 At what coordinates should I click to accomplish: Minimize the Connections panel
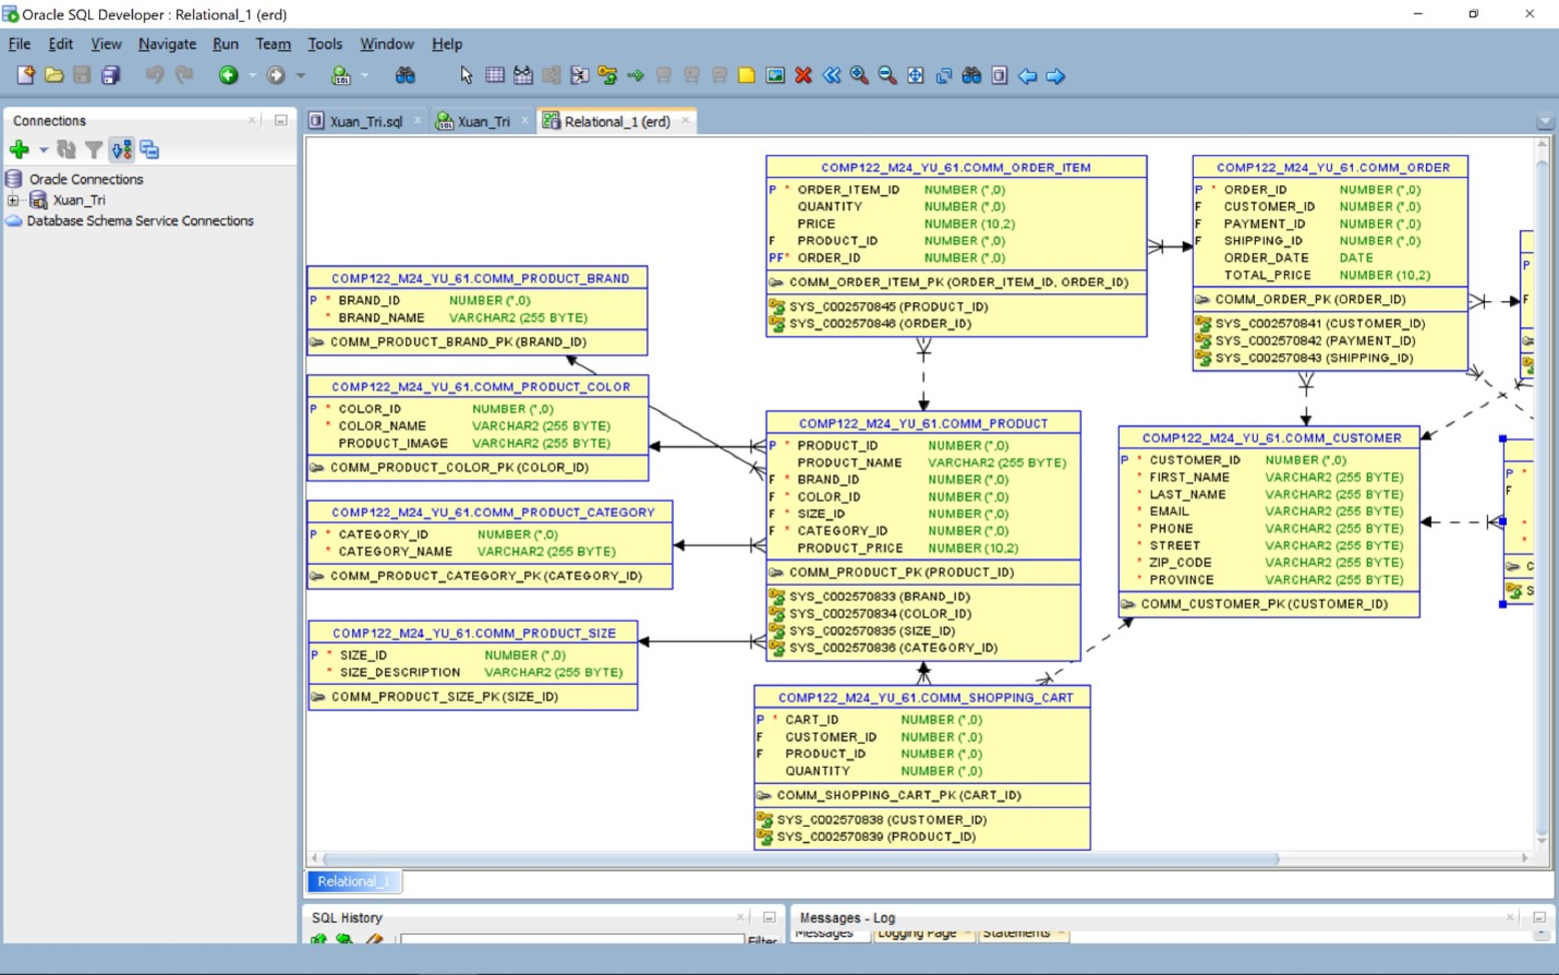(x=281, y=120)
